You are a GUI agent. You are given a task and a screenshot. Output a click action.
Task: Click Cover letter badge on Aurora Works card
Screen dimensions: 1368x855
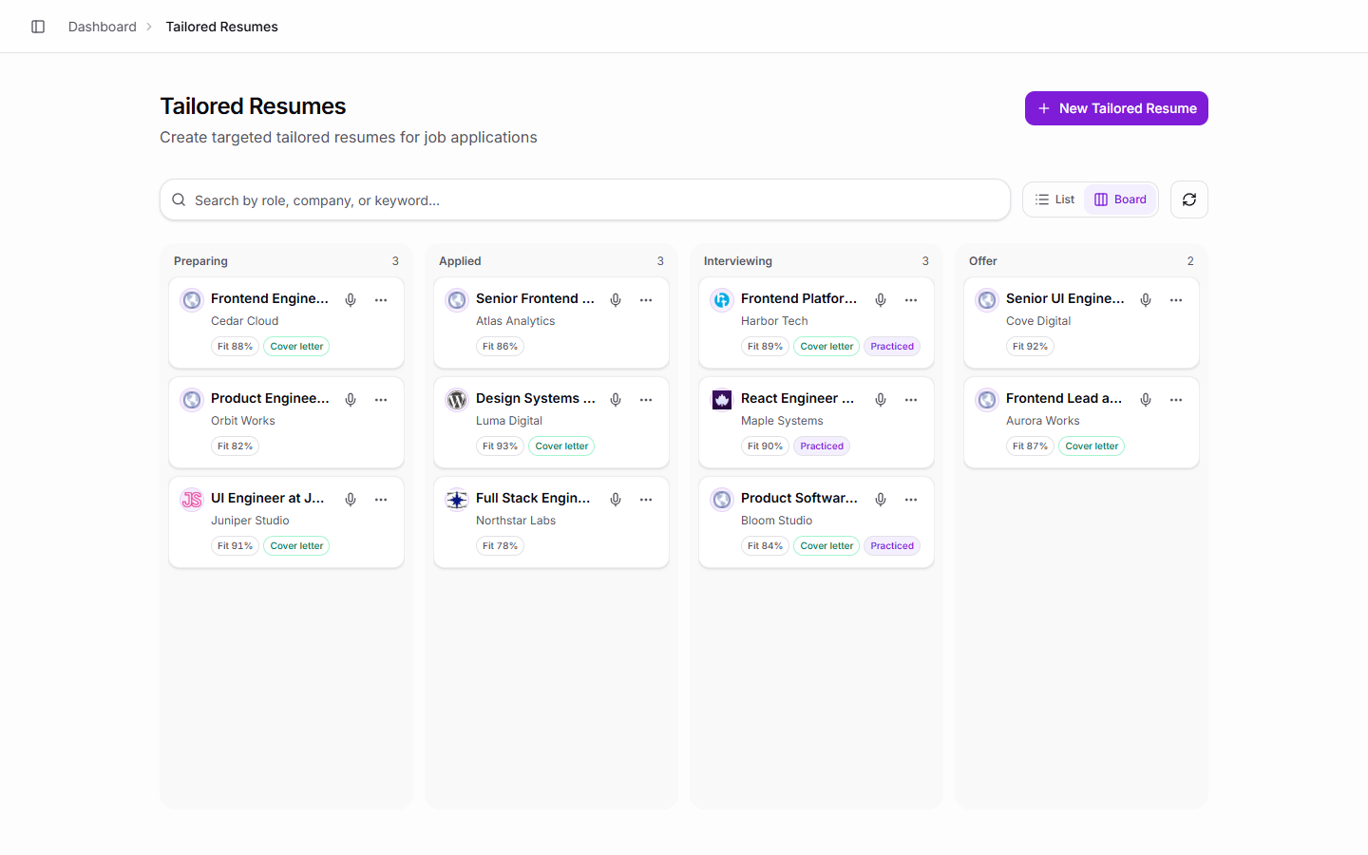[x=1092, y=446]
